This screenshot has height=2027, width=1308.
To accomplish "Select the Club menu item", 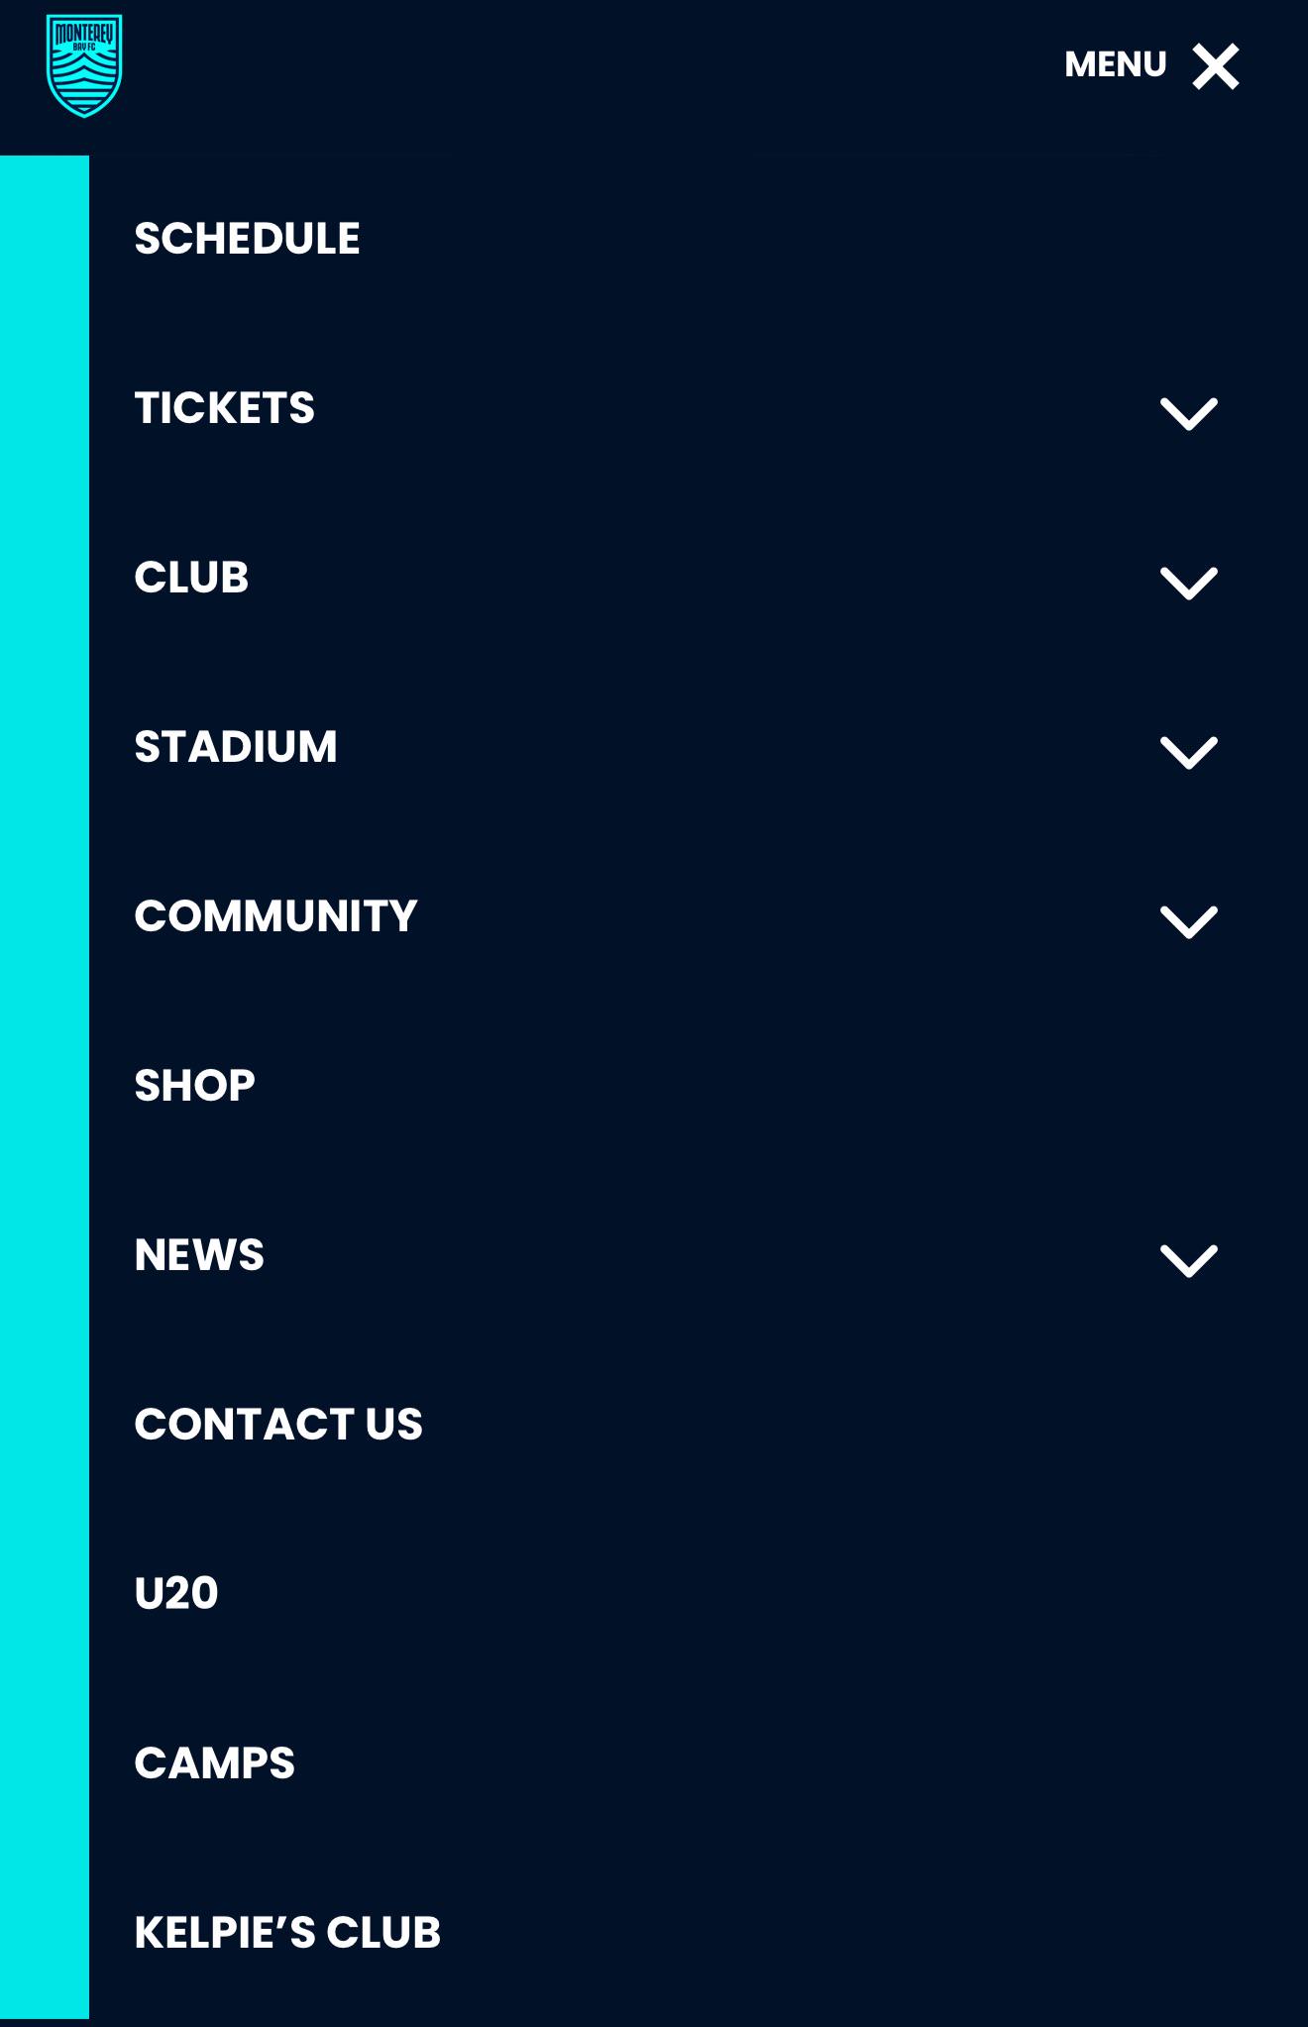I will (x=192, y=578).
